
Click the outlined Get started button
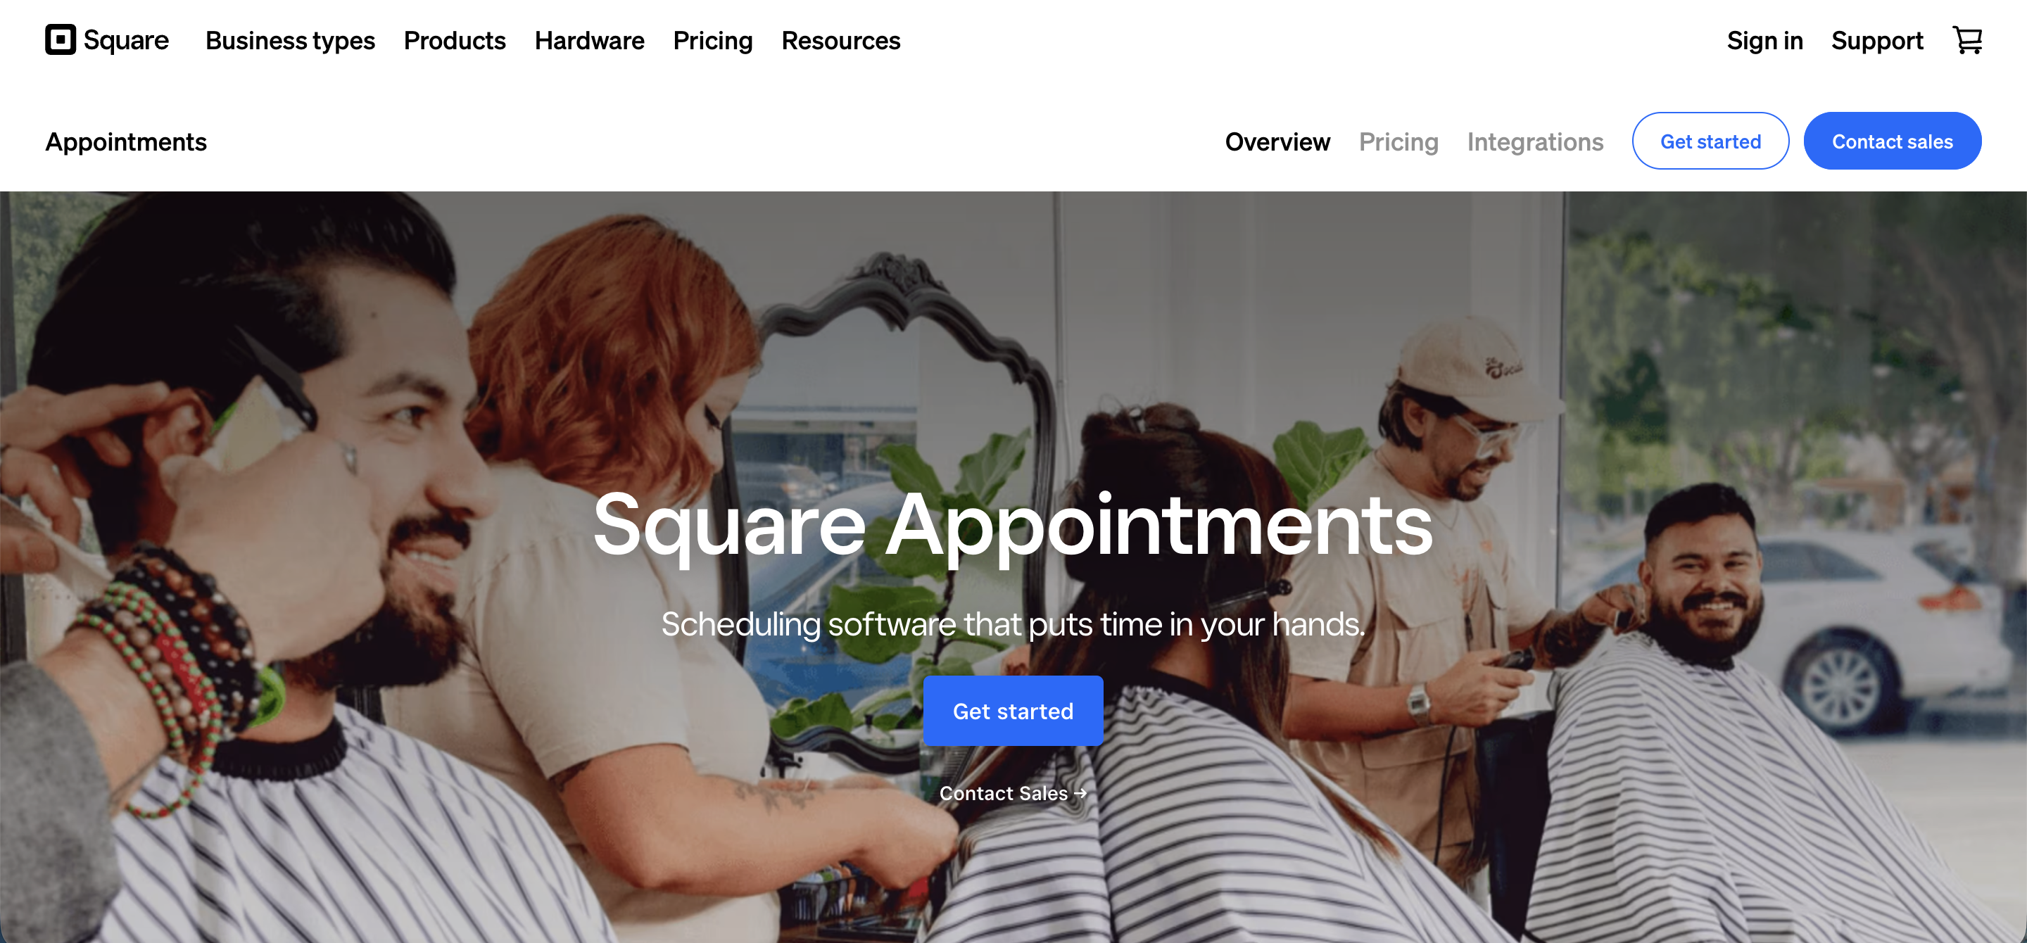pyautogui.click(x=1710, y=141)
